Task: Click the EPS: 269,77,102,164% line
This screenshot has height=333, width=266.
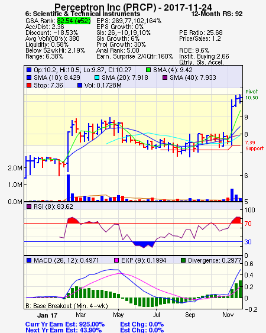Action: (x=129, y=21)
